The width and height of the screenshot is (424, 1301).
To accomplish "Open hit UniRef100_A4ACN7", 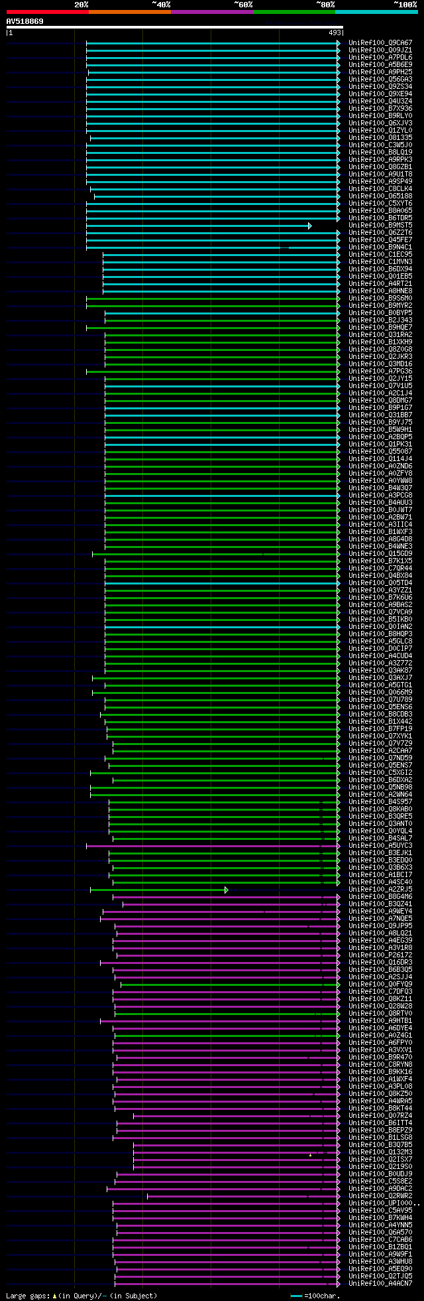I will 380,1284.
